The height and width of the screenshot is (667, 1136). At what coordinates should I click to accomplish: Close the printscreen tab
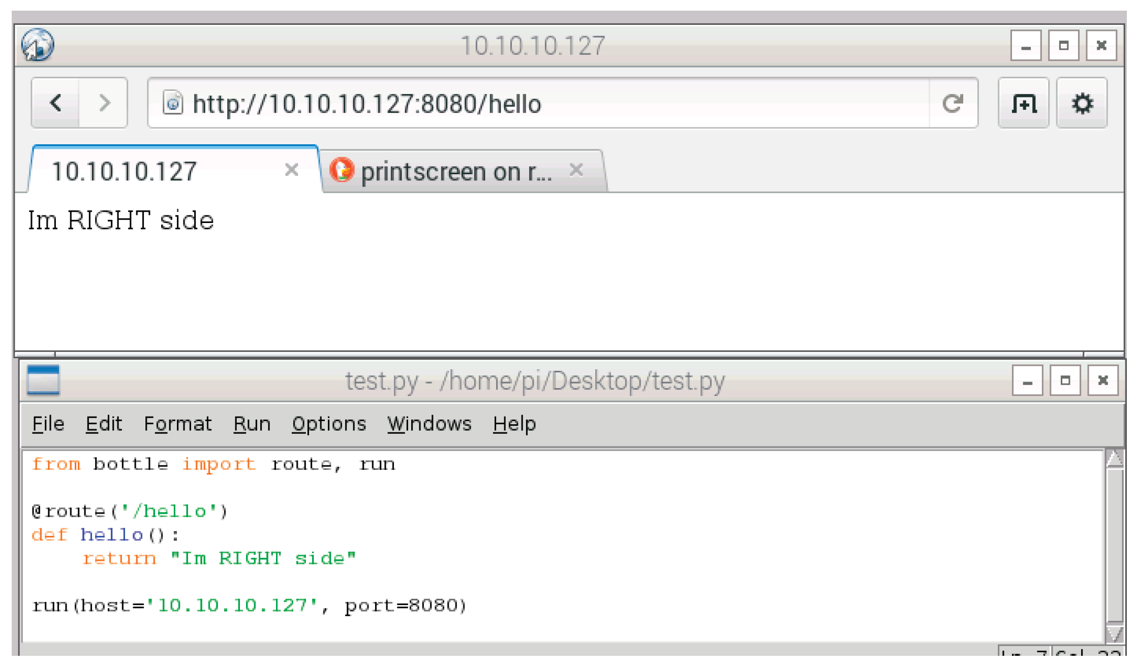577,169
